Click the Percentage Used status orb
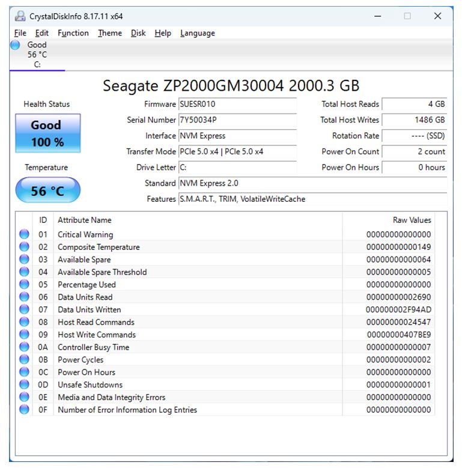 click(24, 284)
